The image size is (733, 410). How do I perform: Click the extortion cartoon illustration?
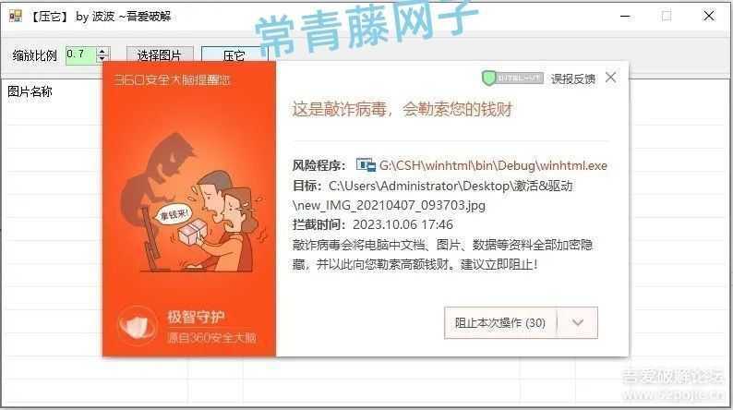coord(188,203)
